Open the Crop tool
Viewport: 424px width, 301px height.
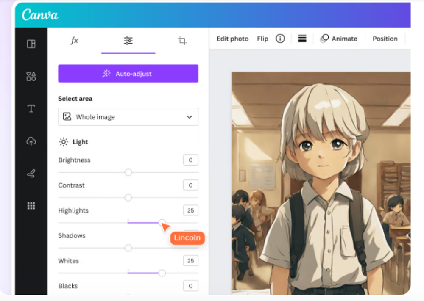click(182, 41)
